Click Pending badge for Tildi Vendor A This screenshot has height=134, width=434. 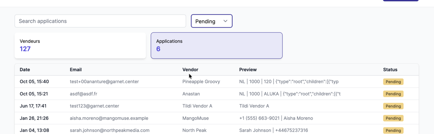click(x=393, y=106)
